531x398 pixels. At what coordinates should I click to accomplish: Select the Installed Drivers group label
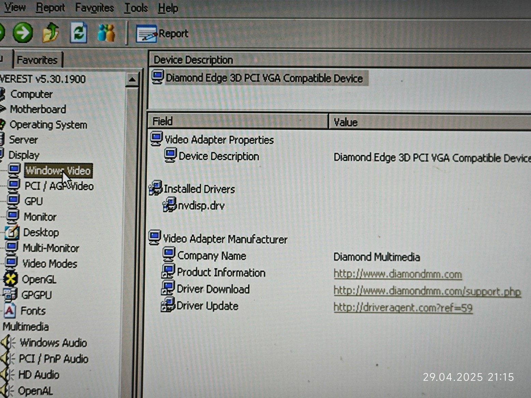[x=199, y=189]
